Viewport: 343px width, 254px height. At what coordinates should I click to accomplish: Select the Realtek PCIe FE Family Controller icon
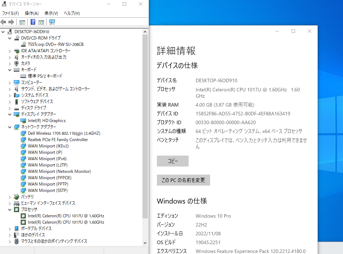[23, 140]
